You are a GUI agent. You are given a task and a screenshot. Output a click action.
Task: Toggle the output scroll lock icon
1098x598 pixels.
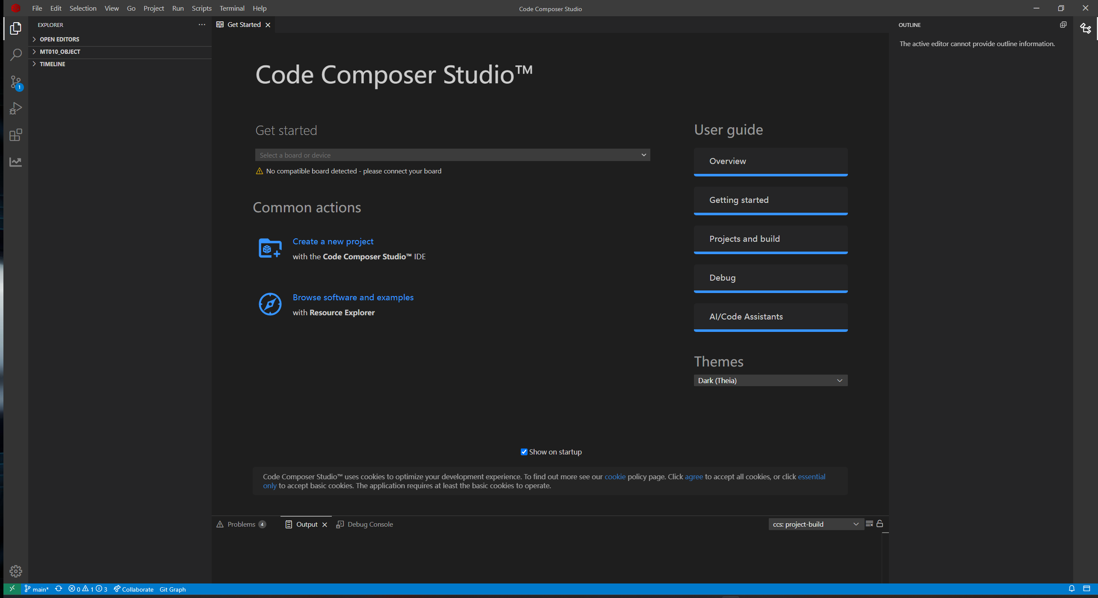880,524
